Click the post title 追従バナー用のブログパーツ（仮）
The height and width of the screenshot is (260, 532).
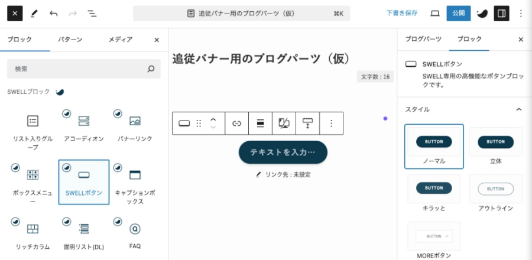[261, 58]
